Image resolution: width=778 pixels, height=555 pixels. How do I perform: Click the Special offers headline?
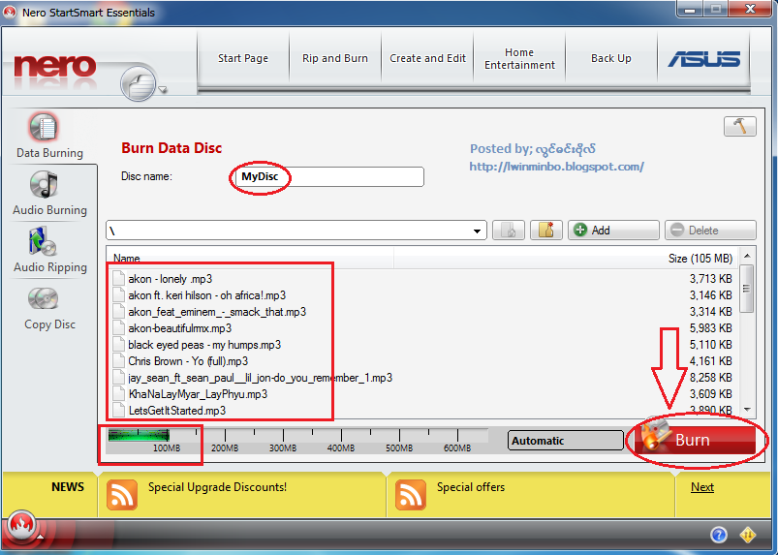click(470, 487)
